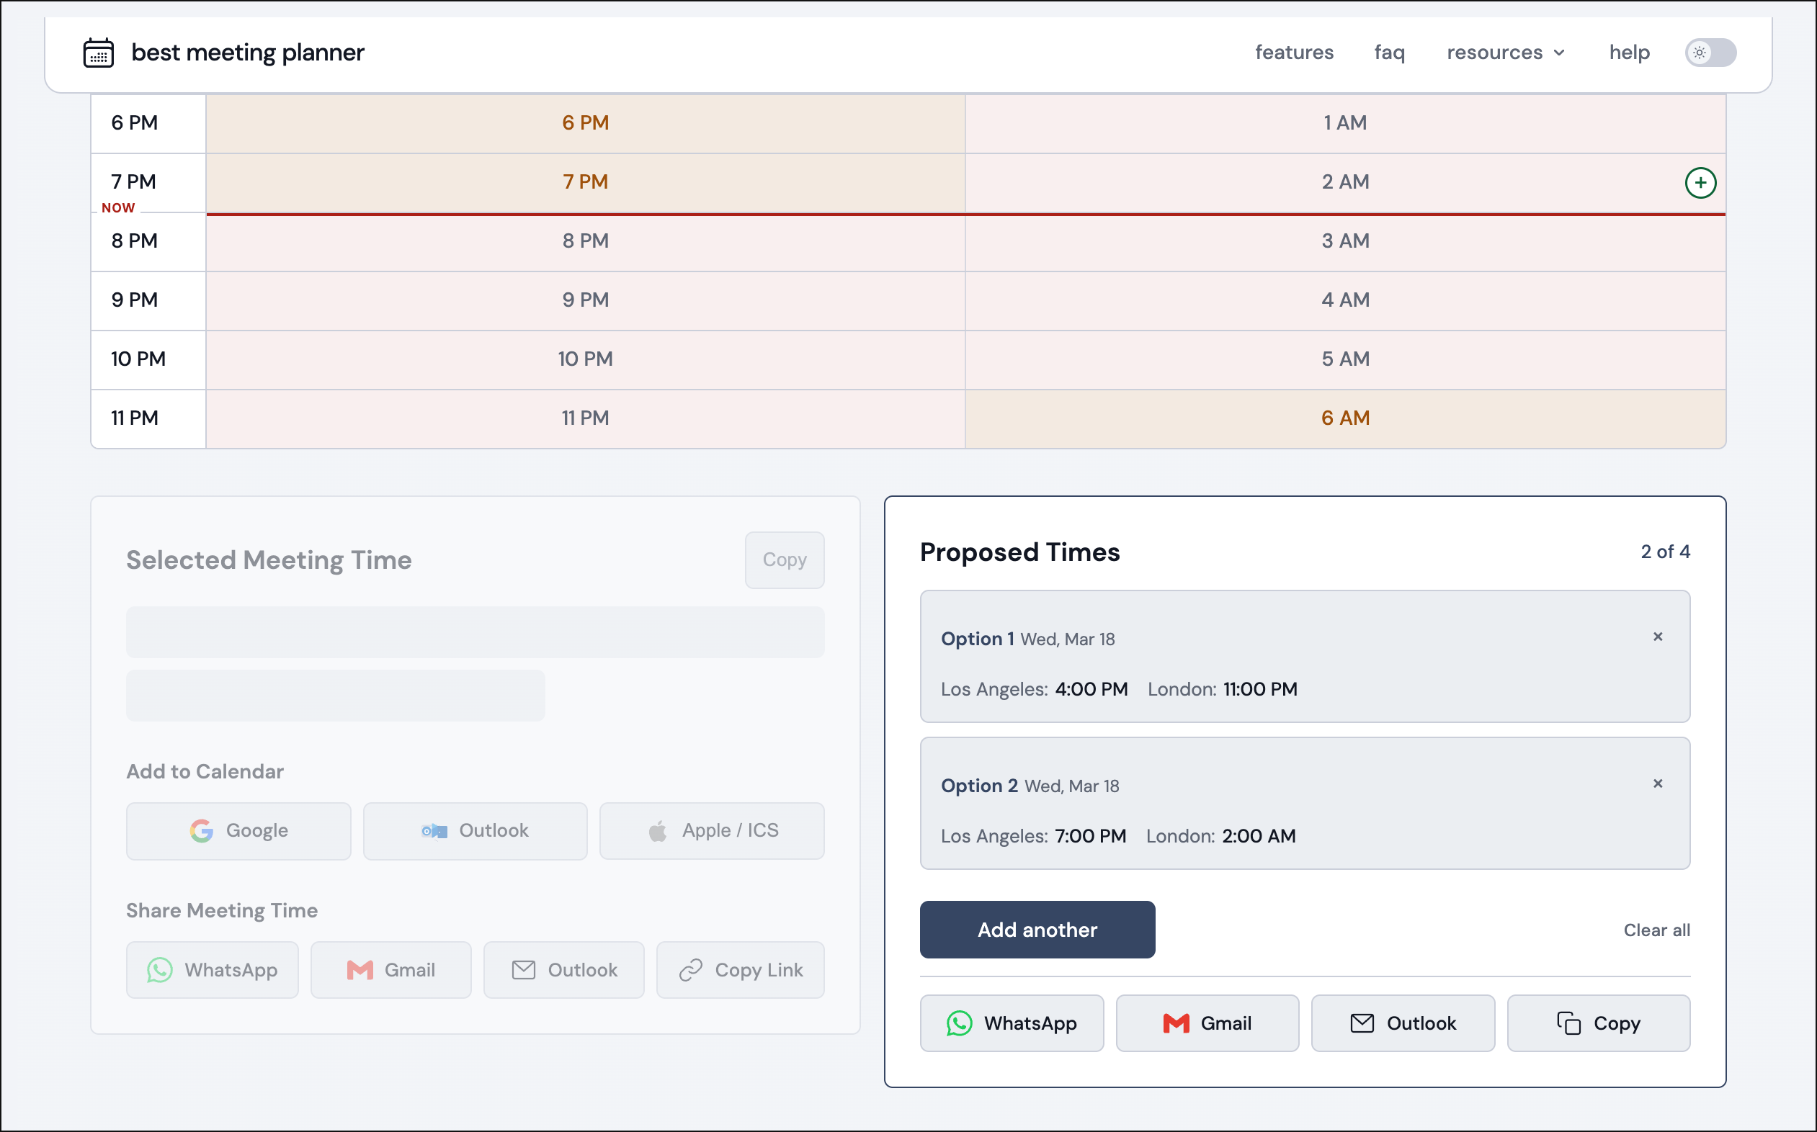The height and width of the screenshot is (1132, 1817).
Task: Add a time slot with the plus icon
Action: point(1700,182)
